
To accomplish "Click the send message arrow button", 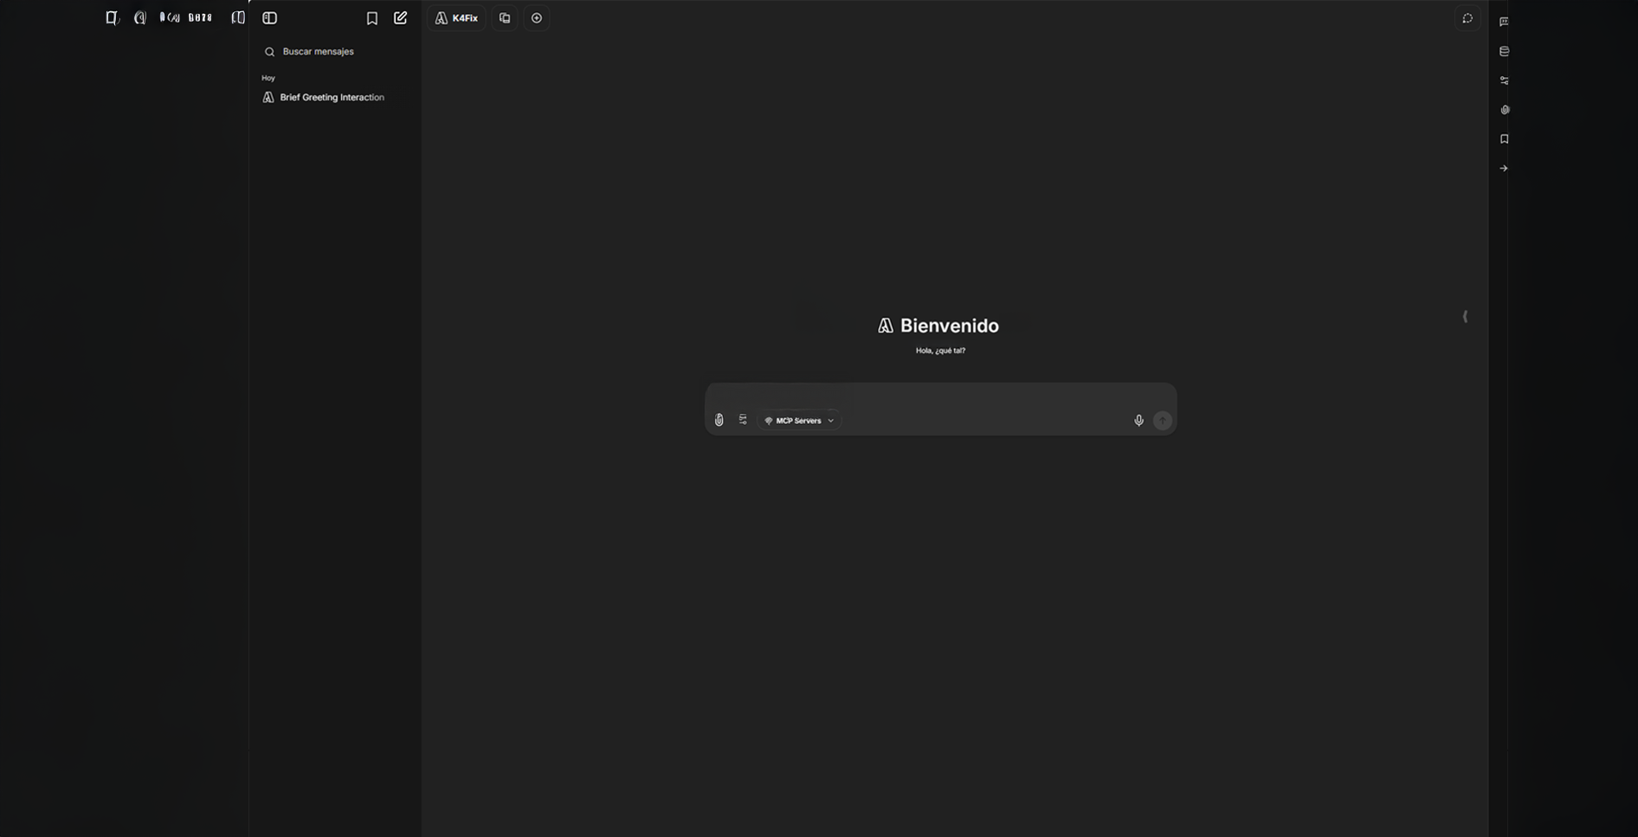I will [x=1163, y=421].
